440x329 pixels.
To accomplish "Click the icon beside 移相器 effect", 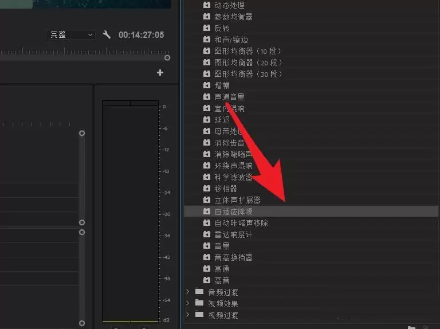I will [x=206, y=189].
